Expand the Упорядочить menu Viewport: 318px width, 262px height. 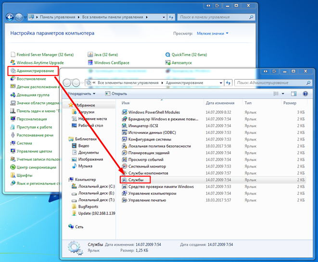(82, 94)
